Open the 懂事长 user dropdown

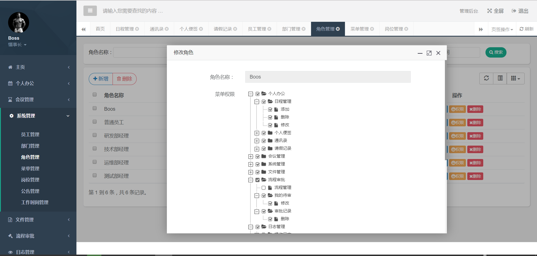(x=17, y=45)
